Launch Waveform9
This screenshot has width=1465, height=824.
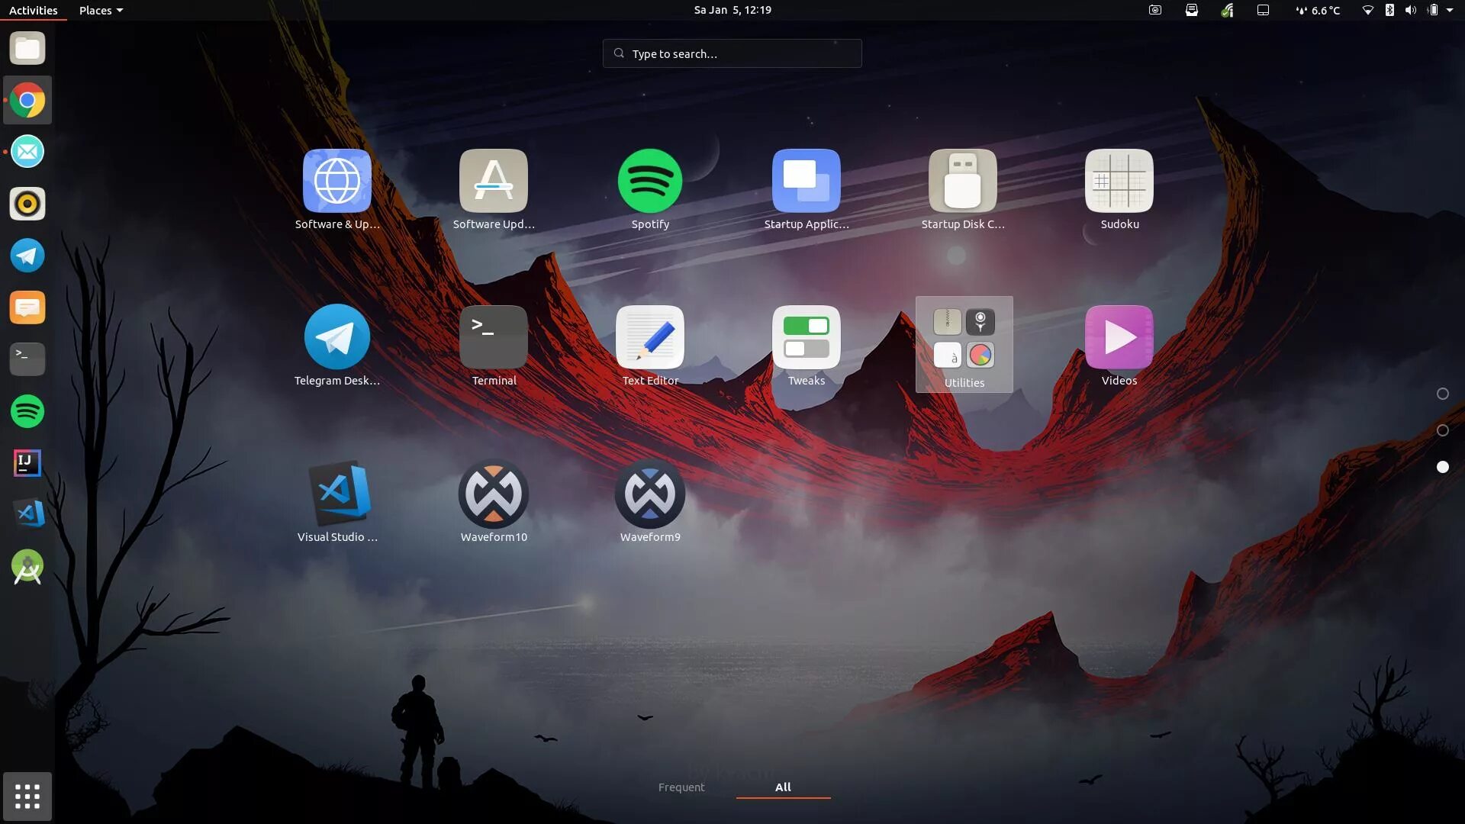coord(650,502)
